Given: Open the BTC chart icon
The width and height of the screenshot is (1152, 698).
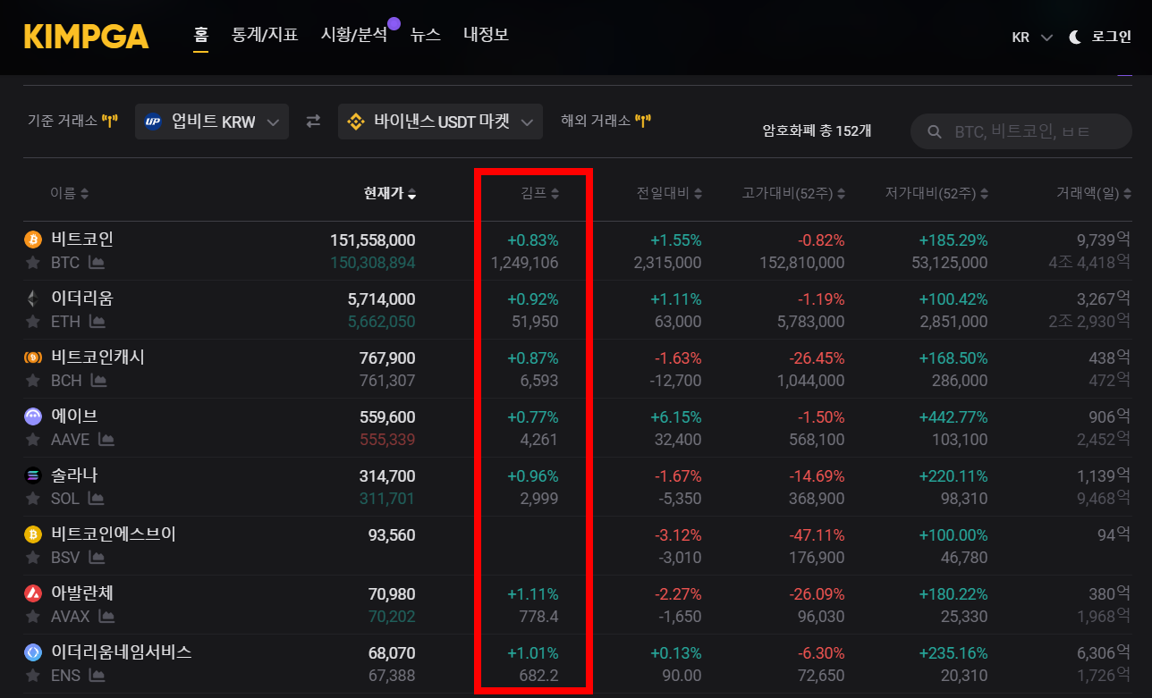Looking at the screenshot, I should (x=97, y=263).
